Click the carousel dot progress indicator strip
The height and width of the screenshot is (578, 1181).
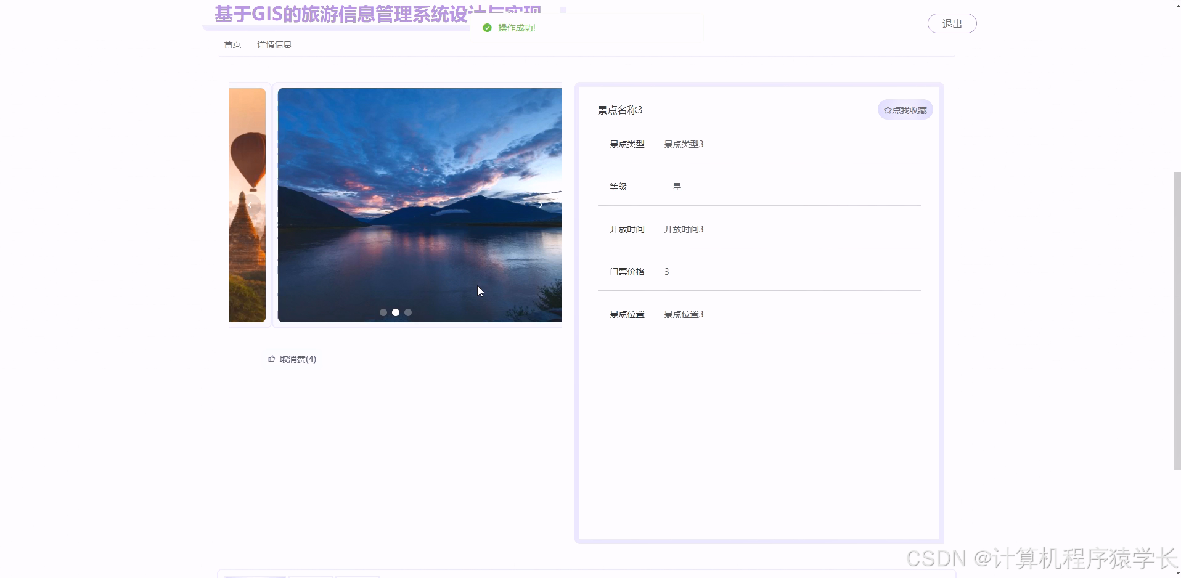pos(395,312)
